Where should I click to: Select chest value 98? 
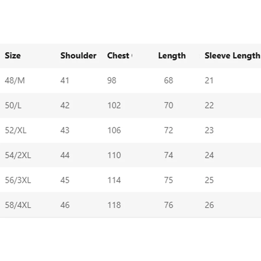tap(112, 81)
